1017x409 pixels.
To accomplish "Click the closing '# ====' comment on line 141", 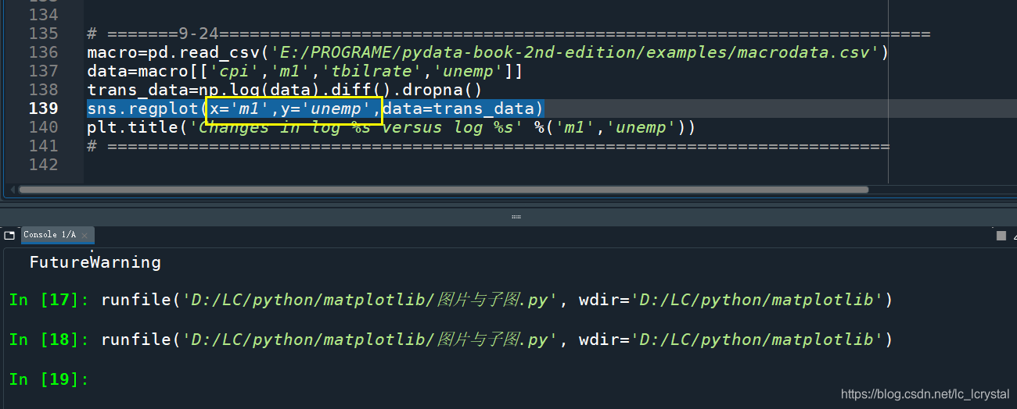I will click(488, 146).
